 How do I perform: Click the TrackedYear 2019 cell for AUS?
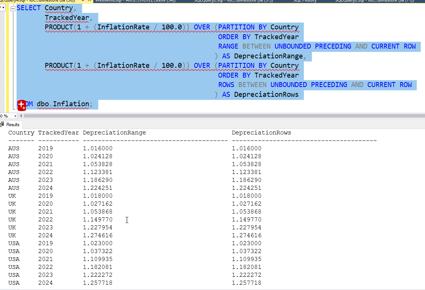click(46, 148)
